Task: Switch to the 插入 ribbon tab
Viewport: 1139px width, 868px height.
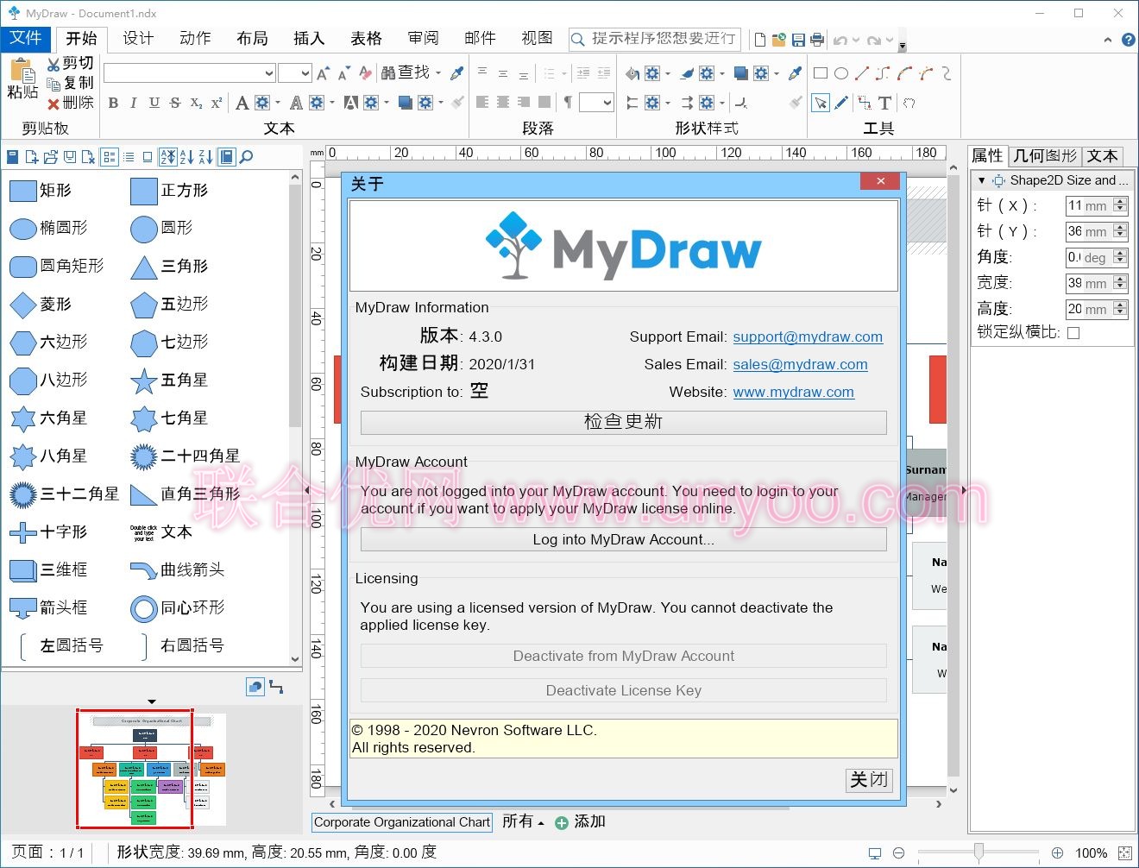Action: click(x=309, y=38)
